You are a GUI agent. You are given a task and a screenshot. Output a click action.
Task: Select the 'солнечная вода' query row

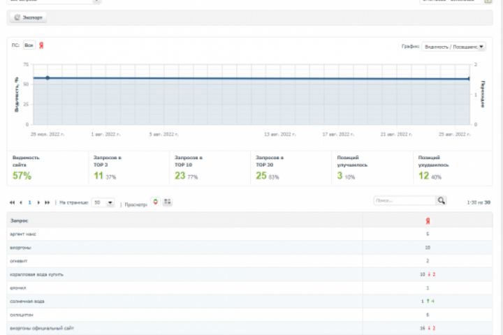[x=249, y=301]
